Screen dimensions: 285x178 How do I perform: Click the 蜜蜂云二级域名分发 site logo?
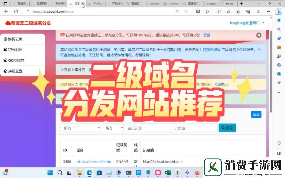pyautogui.click(x=28, y=23)
